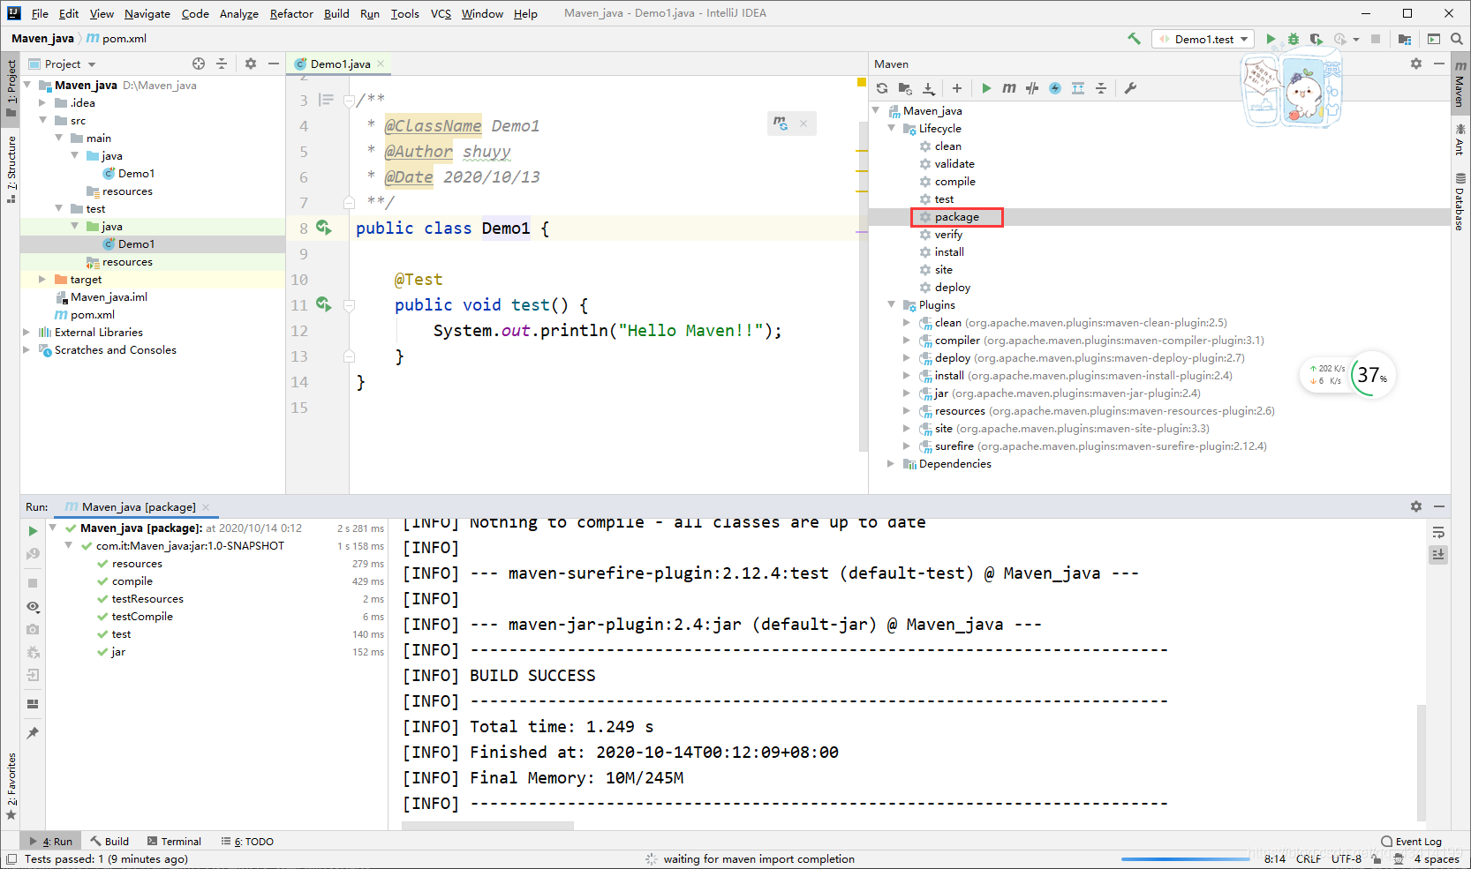Toggle Skip Tests mode in Maven
Image resolution: width=1471 pixels, height=869 pixels.
coord(1055,88)
